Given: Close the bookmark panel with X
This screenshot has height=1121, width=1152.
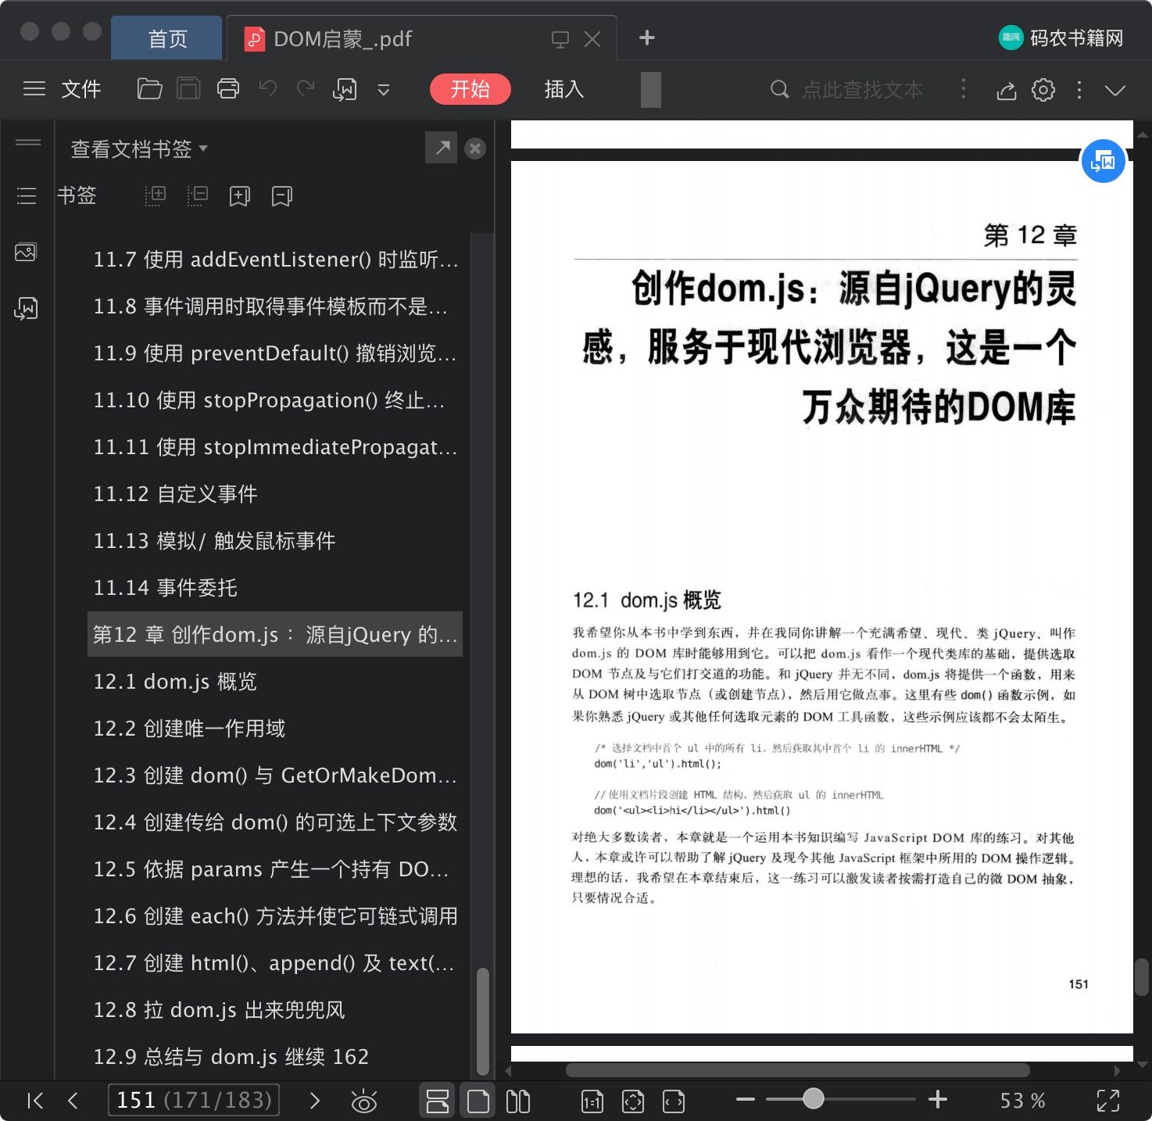Looking at the screenshot, I should click(x=475, y=149).
